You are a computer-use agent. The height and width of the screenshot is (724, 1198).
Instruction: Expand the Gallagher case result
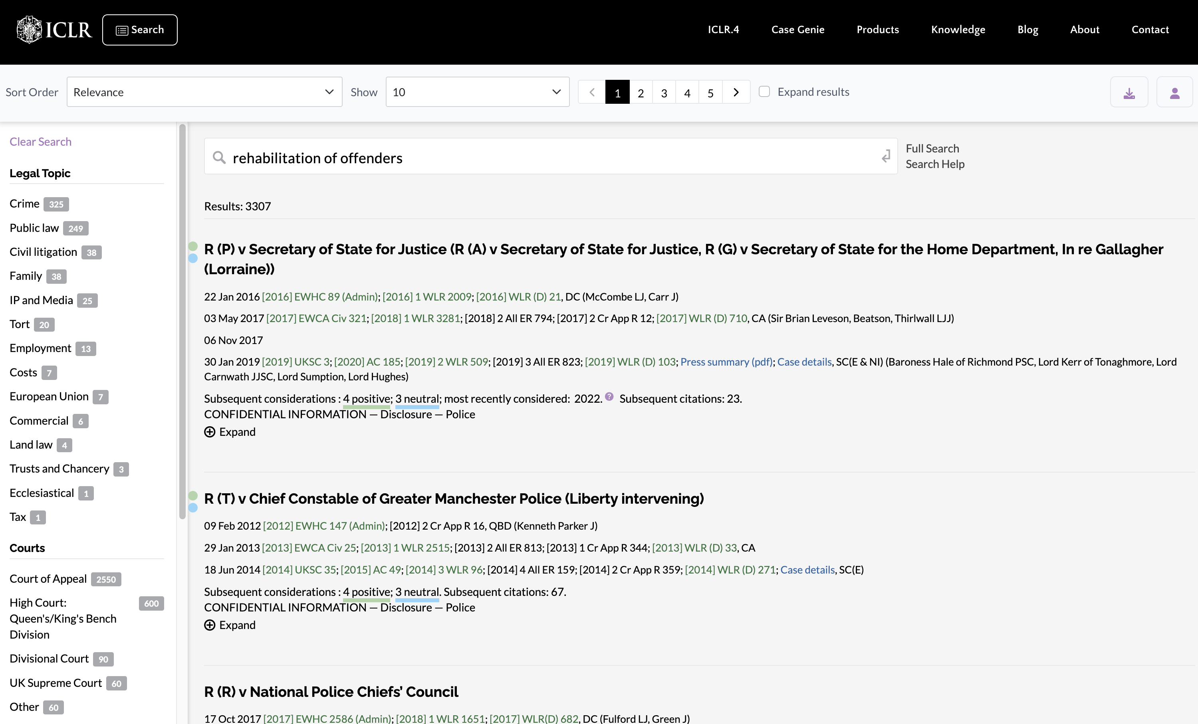[230, 431]
